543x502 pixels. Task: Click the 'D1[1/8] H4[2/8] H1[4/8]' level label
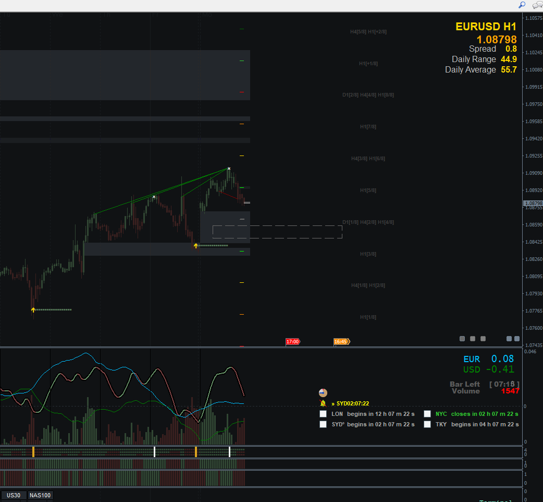[x=368, y=222]
